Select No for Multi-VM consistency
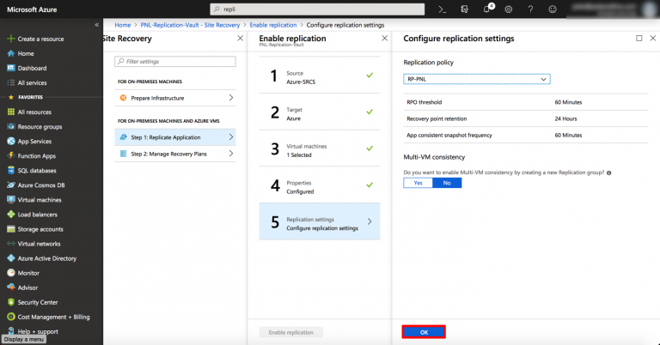 coord(447,183)
